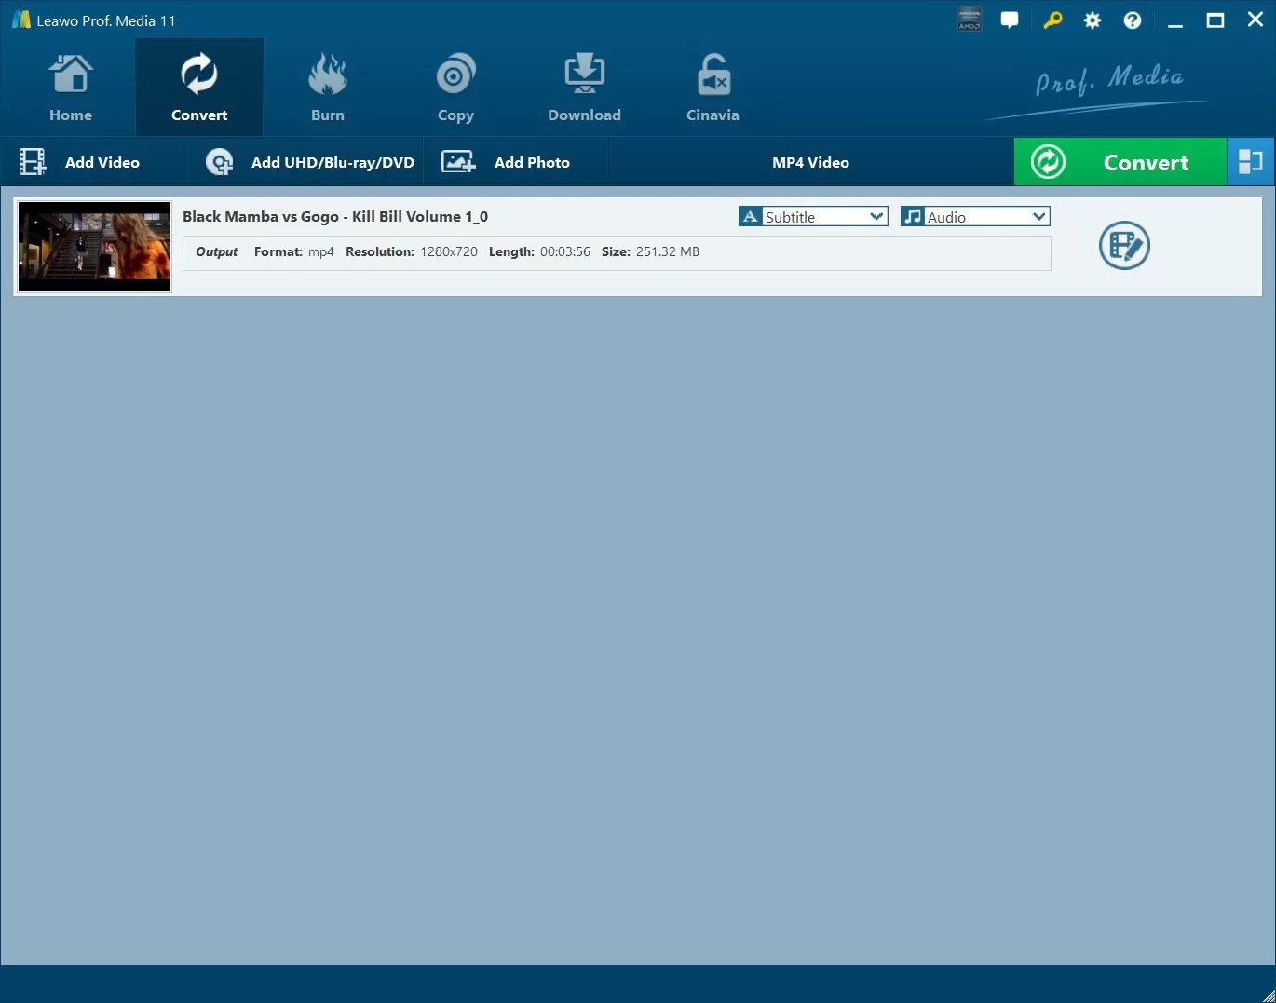Click the 1280x720 resolution value
This screenshot has height=1003, width=1276.
click(x=449, y=251)
